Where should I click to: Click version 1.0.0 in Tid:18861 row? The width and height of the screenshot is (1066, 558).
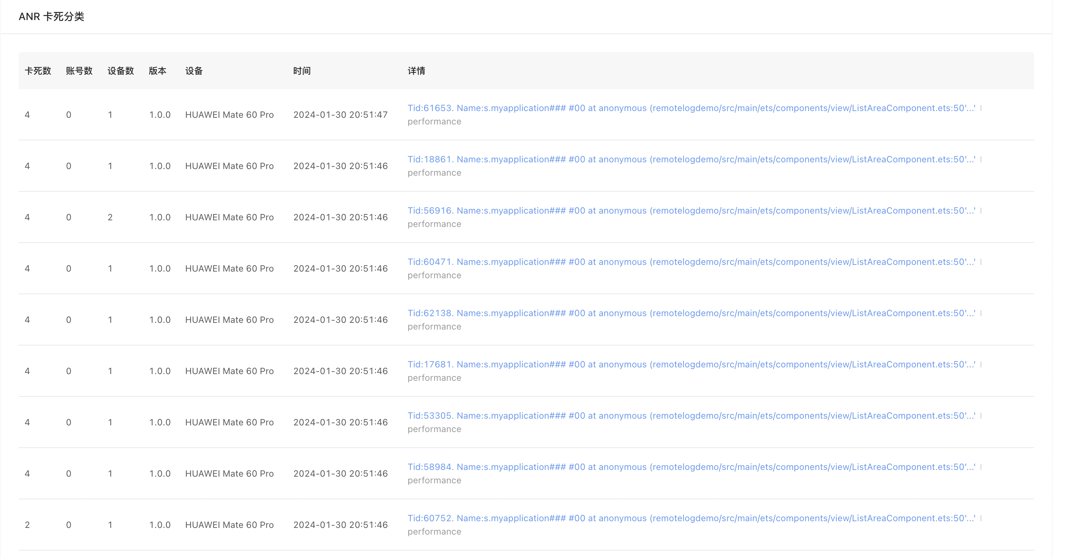coord(160,166)
